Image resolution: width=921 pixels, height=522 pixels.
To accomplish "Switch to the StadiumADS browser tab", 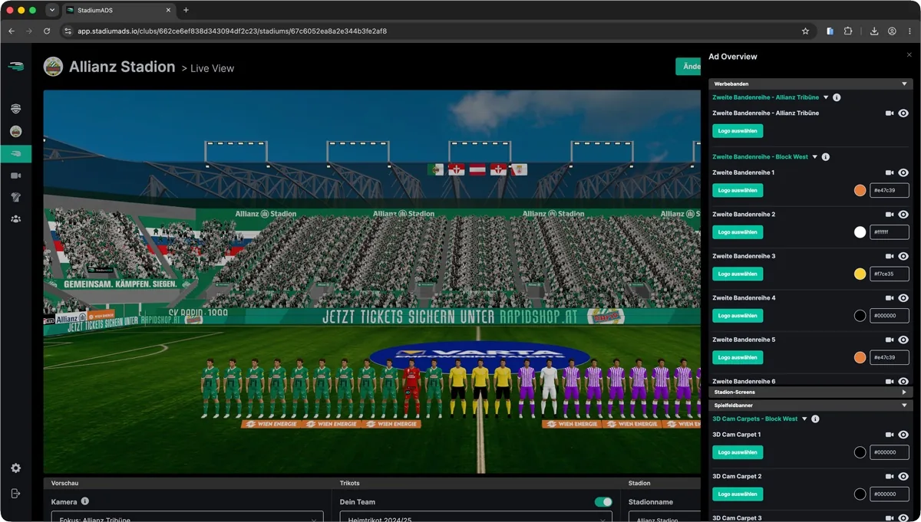I will tap(119, 10).
